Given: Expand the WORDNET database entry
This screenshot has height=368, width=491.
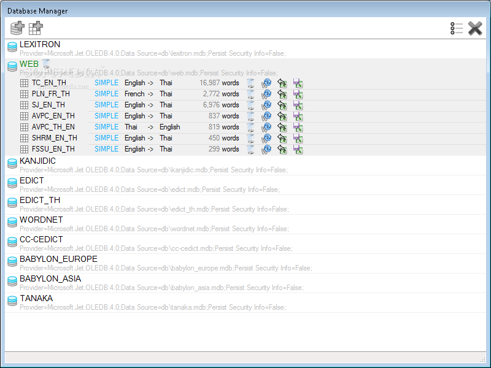Looking at the screenshot, I should pos(12,222).
